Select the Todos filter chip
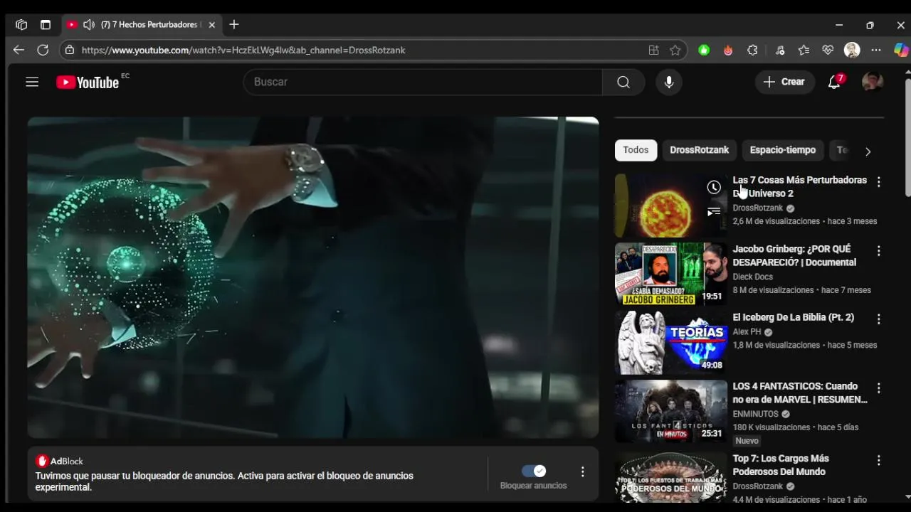This screenshot has height=512, width=911. point(636,150)
